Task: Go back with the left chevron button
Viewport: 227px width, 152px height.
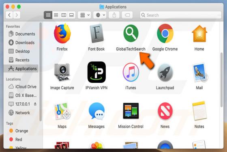Action: click(9, 15)
